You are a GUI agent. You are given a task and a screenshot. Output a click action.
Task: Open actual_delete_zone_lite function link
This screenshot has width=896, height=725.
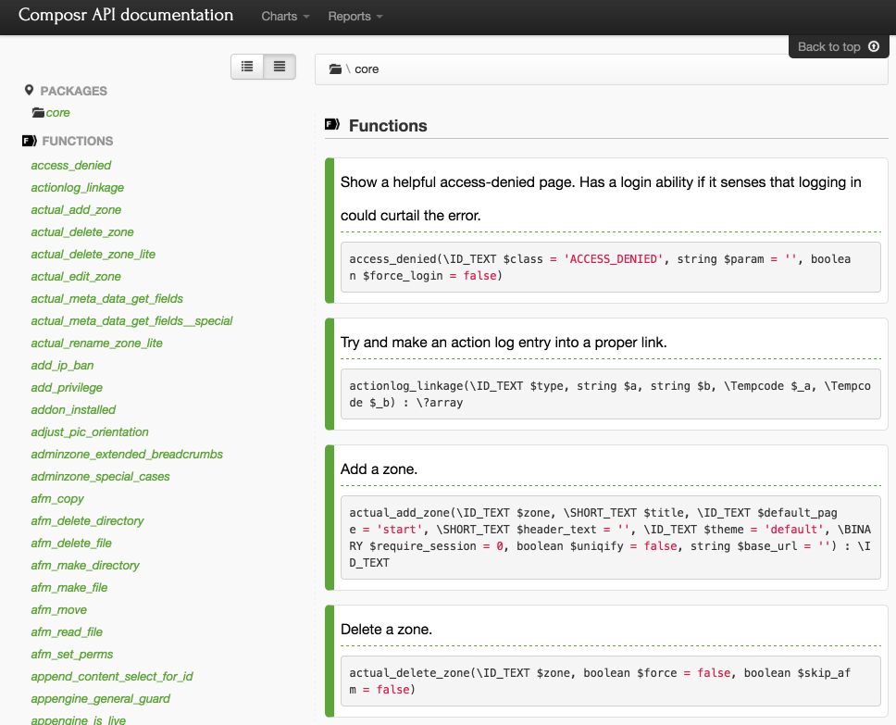point(93,255)
